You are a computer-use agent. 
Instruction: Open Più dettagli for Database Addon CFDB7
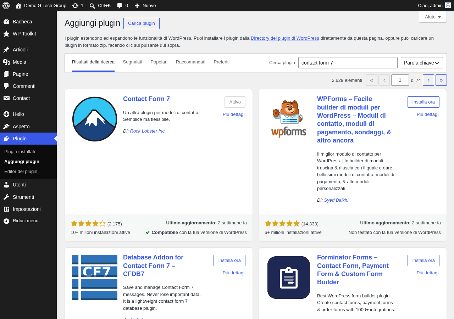pyautogui.click(x=234, y=273)
